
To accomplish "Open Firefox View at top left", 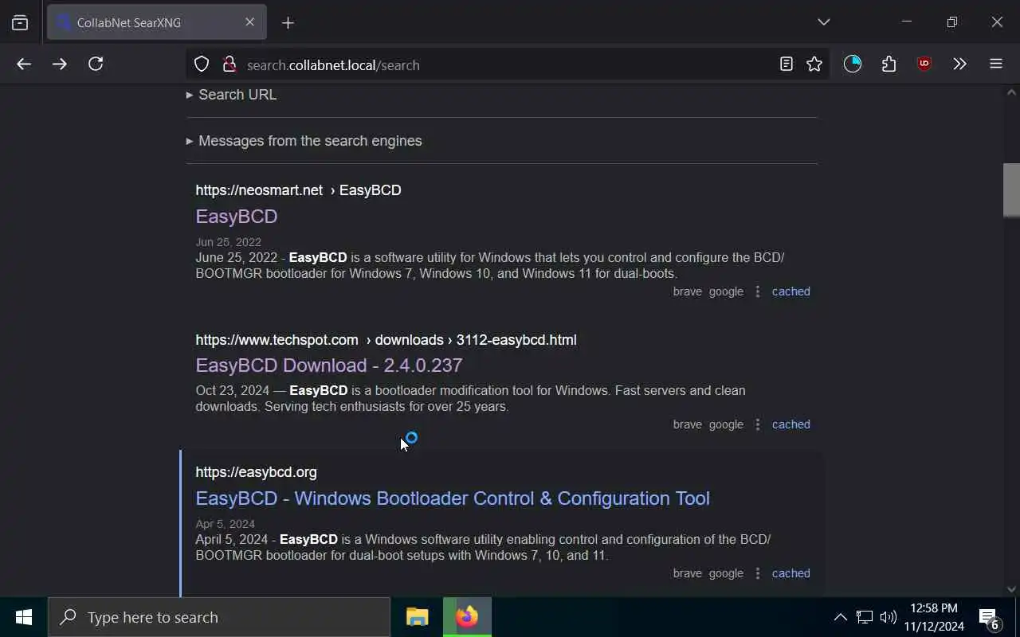I will pos(20,23).
